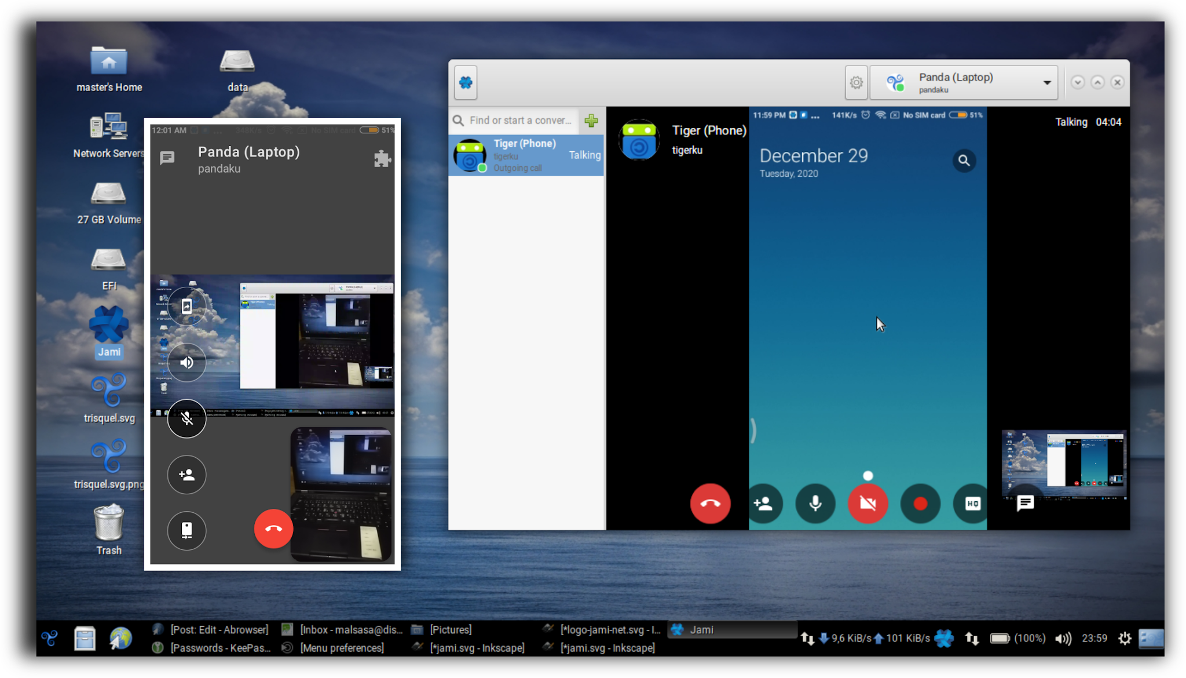Viewport: 1186px width, 678px height.
Task: Select the Tiger (Phone) conversation
Action: pos(526,155)
